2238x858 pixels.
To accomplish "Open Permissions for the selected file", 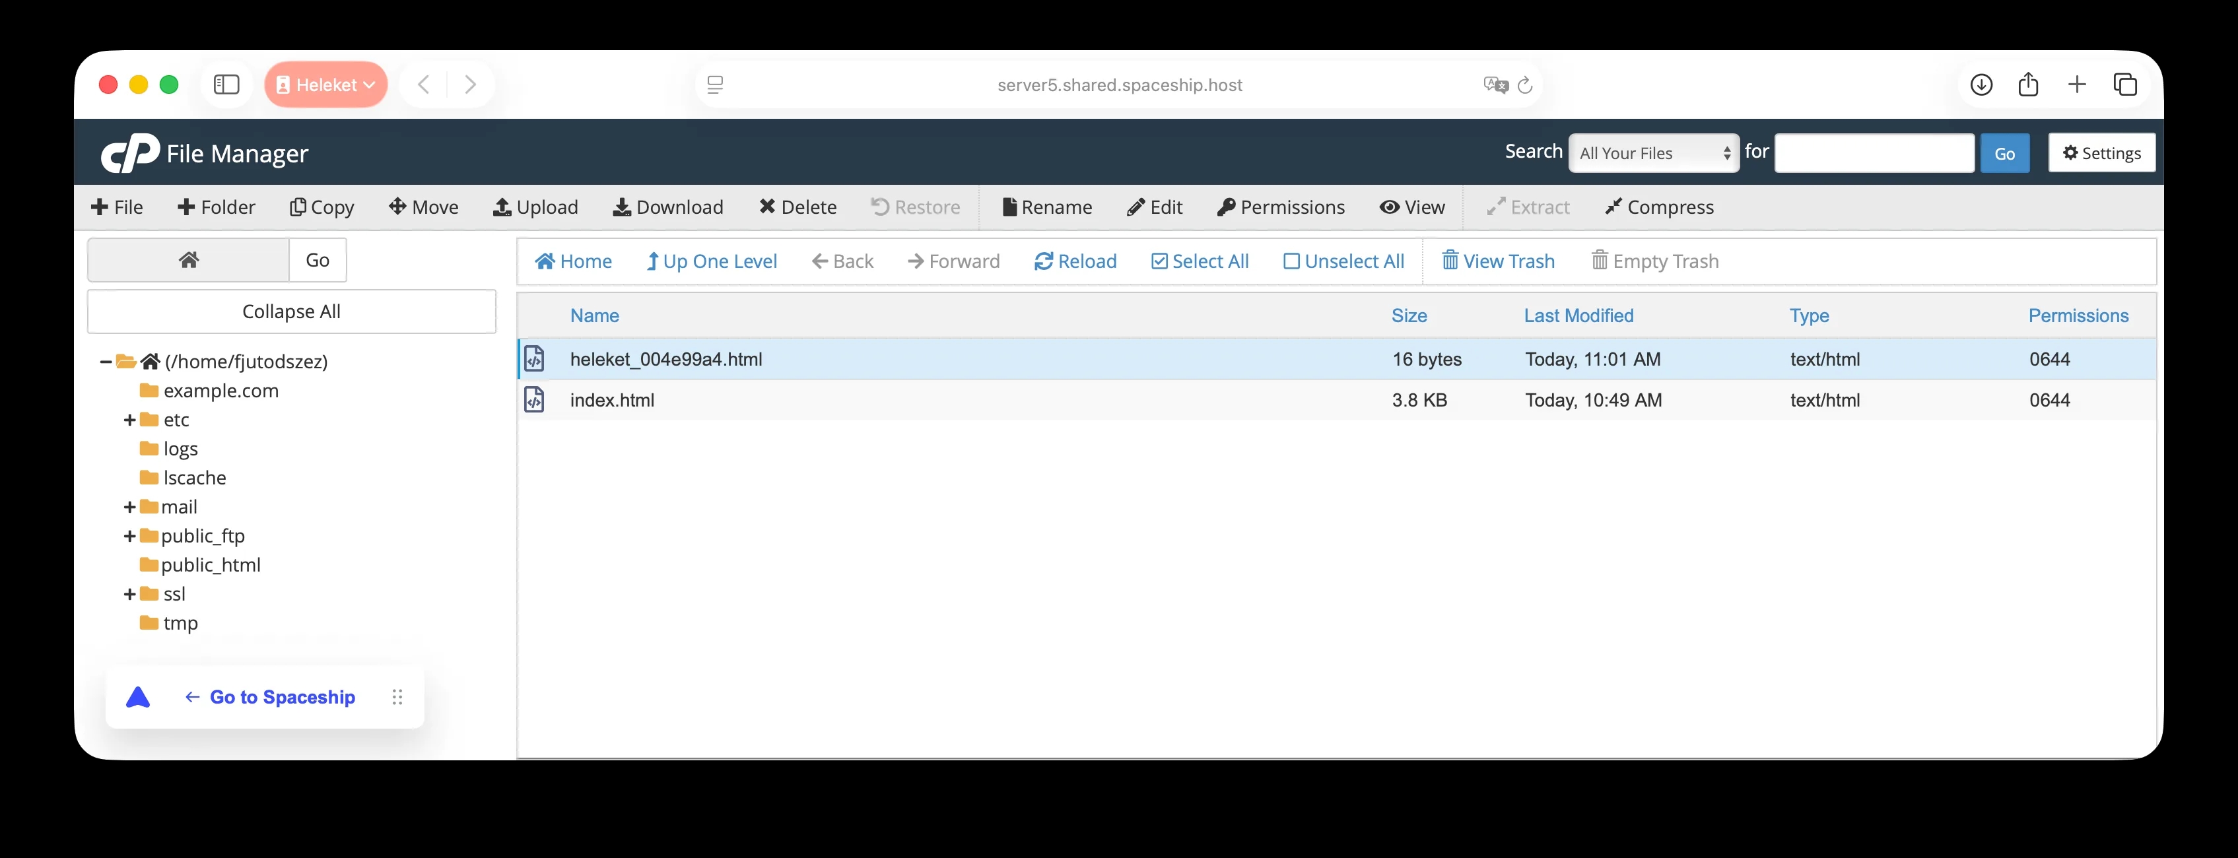I will click(1281, 207).
